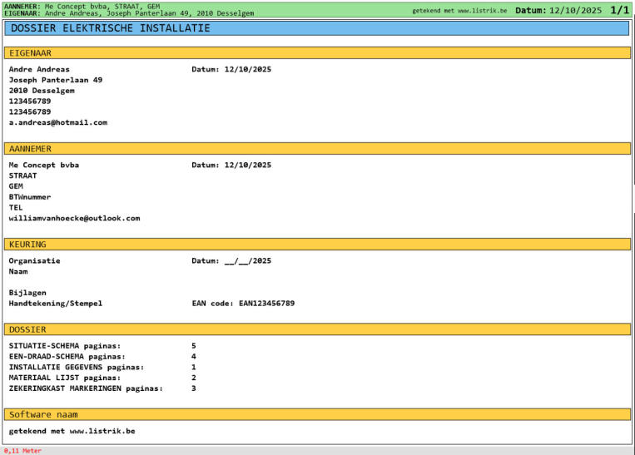Click the Joseph Panterlaan 49 address line

coord(55,81)
